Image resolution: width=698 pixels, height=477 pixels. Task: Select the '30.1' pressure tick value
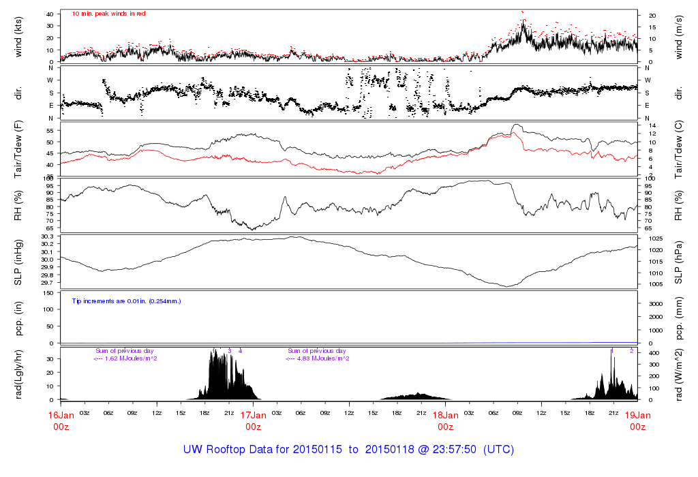(47, 252)
